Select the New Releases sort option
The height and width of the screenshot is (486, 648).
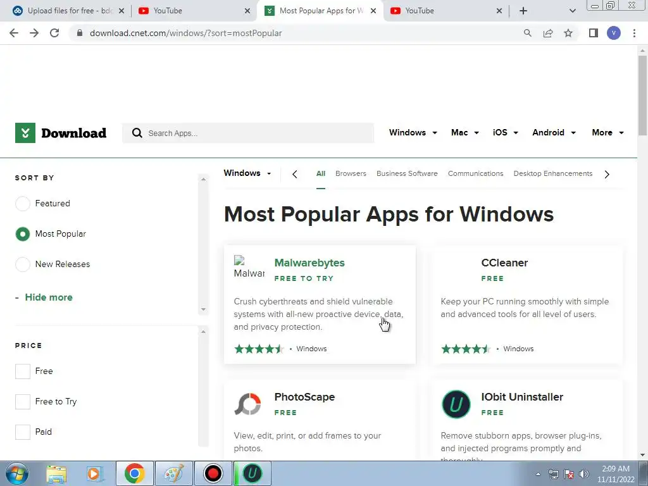pyautogui.click(x=23, y=264)
